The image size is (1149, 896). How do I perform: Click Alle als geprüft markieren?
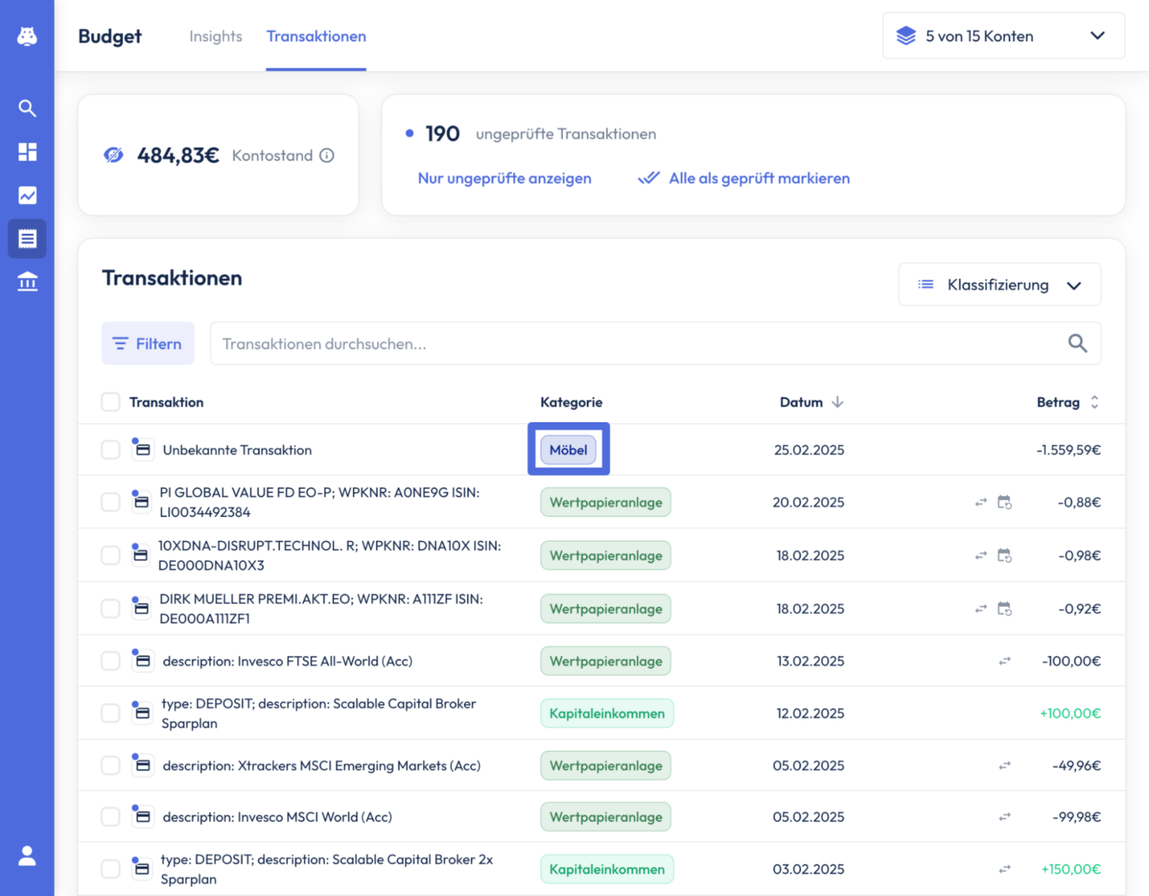(x=744, y=178)
